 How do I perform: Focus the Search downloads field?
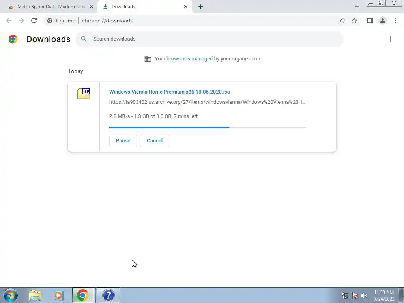tap(209, 39)
